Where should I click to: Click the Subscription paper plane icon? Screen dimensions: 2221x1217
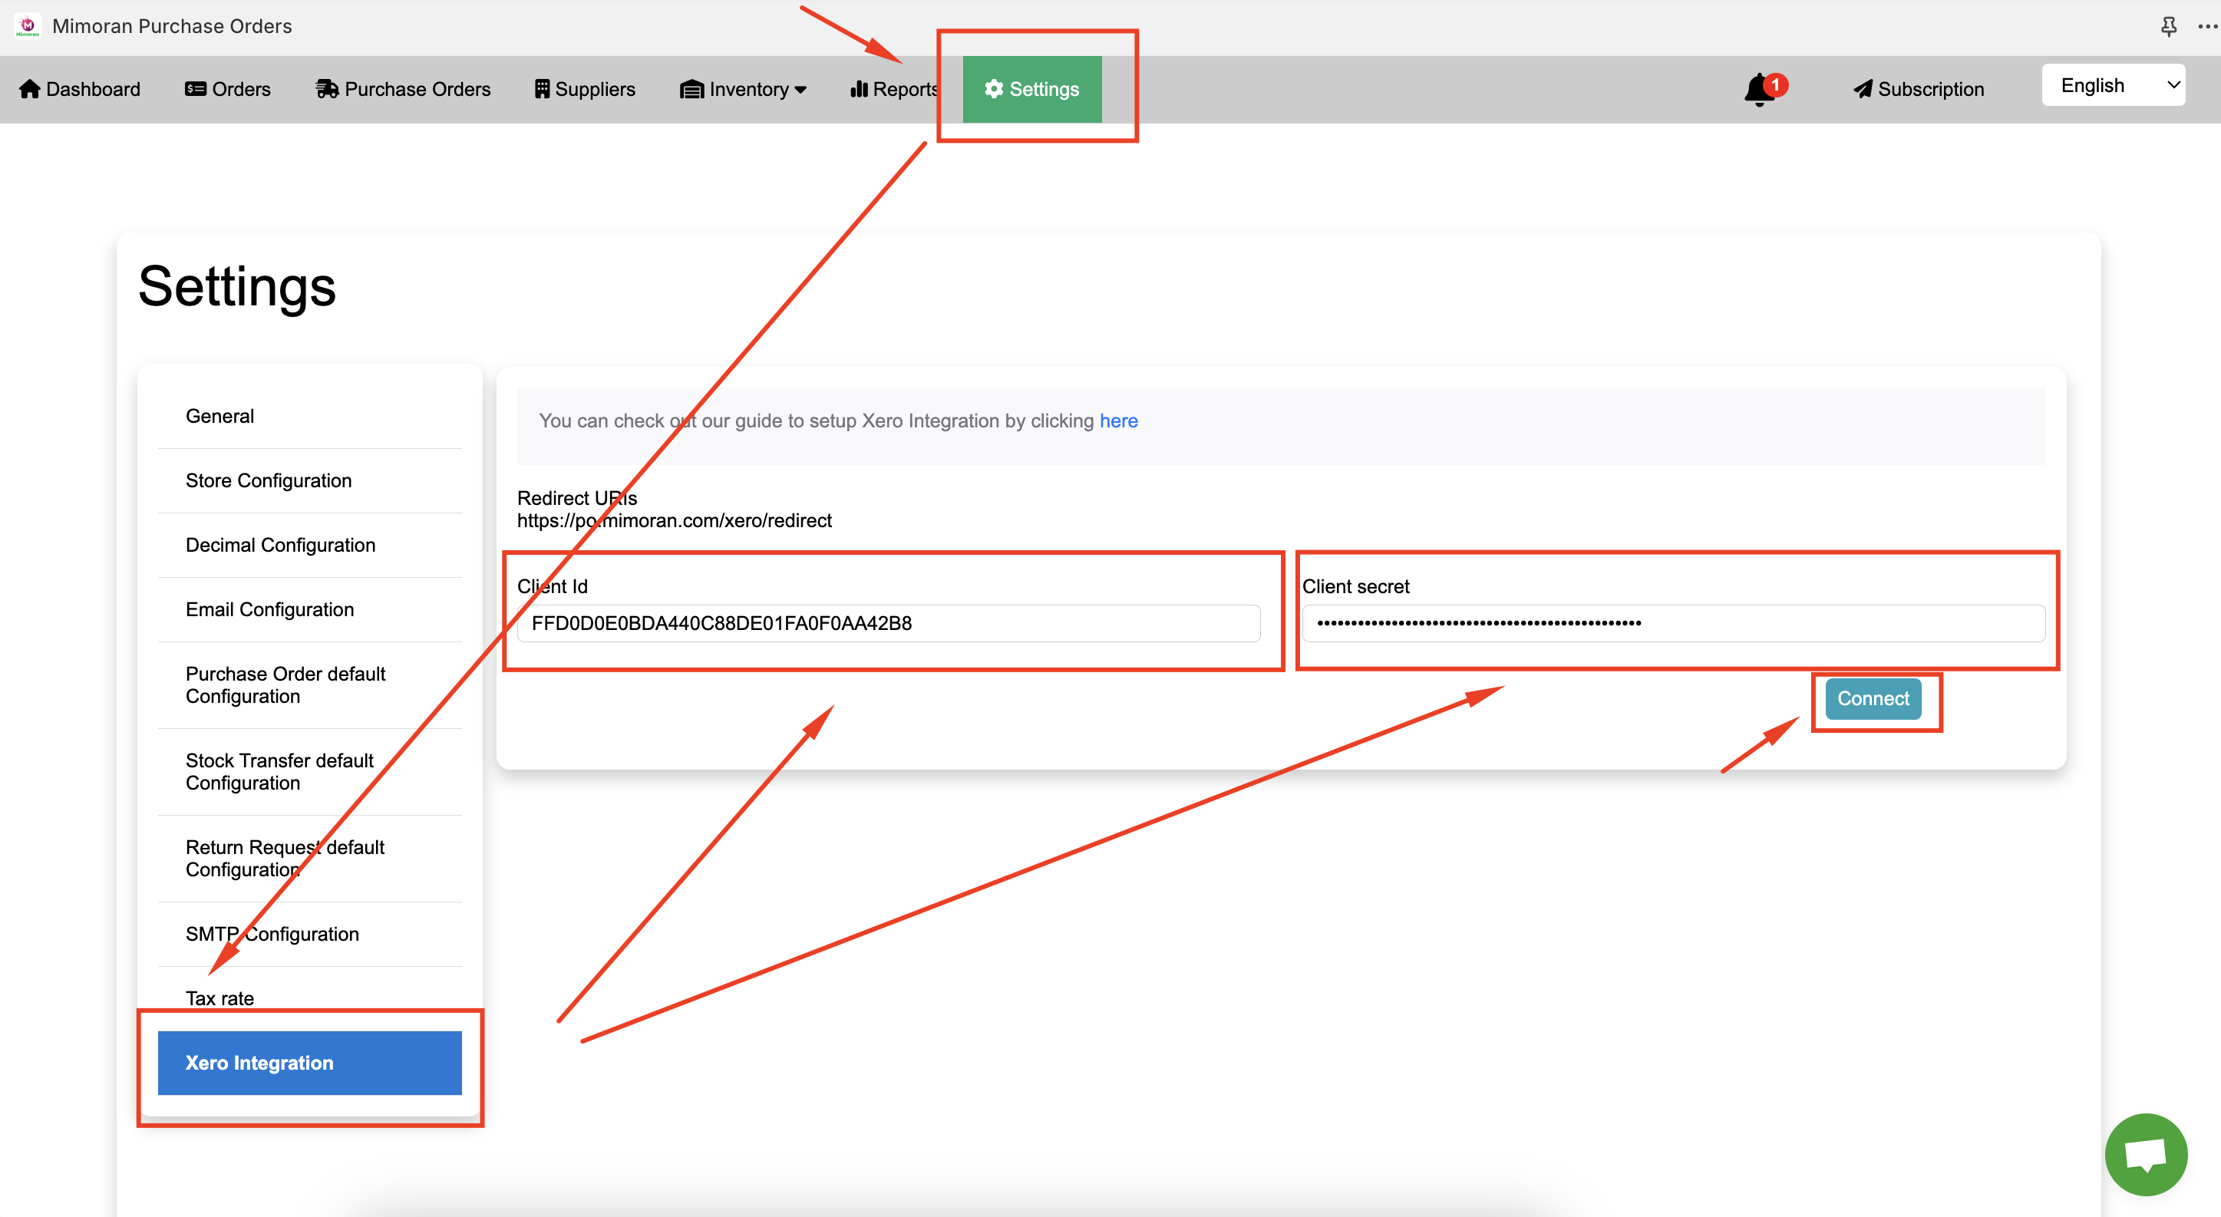click(x=1863, y=89)
